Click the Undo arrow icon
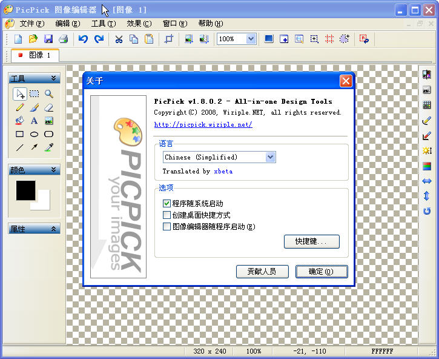Image resolution: width=439 pixels, height=359 pixels. (83, 39)
